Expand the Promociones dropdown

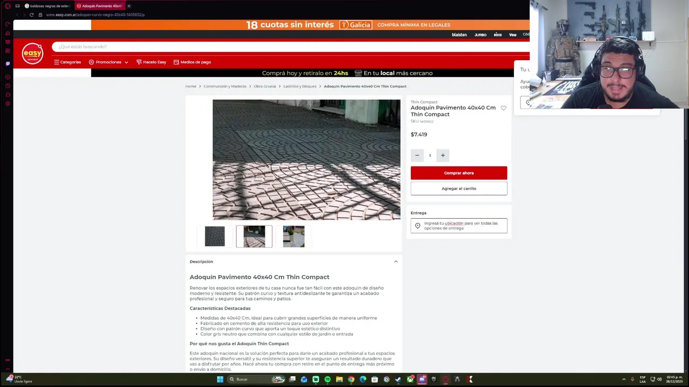pos(108,62)
